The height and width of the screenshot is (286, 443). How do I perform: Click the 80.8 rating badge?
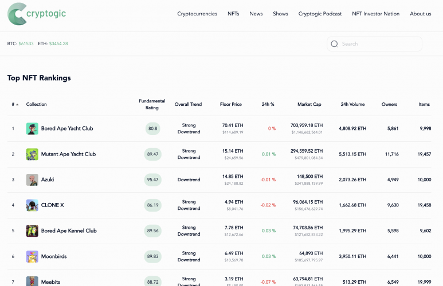(x=153, y=129)
